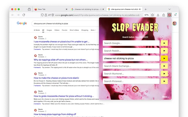This screenshot has width=188, height=117.
Task: Open 'How to make the cheese on pizza more elastic'
Action: 56,78
